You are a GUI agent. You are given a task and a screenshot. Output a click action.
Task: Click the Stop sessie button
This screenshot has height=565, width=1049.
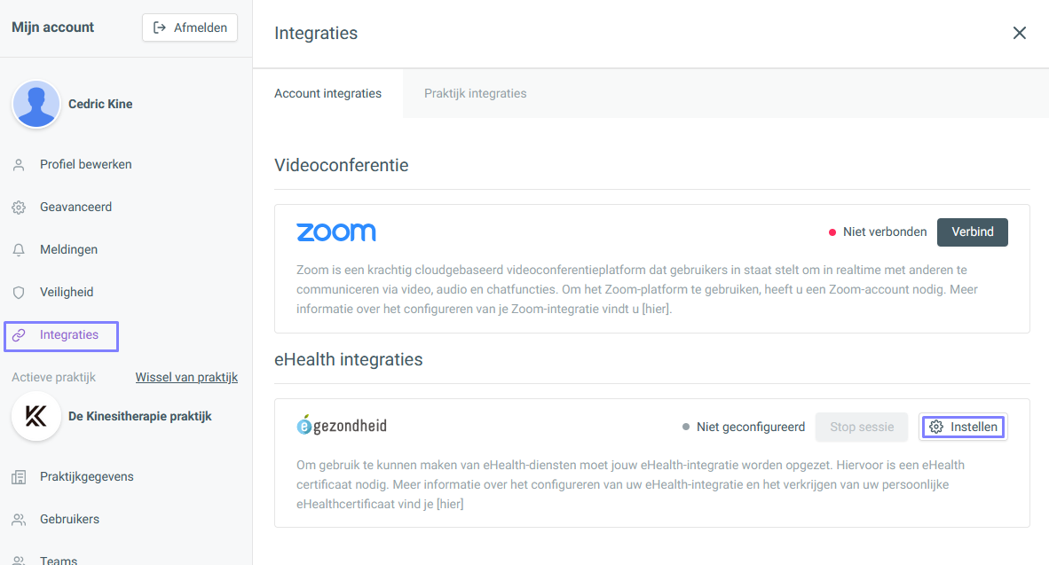tap(862, 427)
